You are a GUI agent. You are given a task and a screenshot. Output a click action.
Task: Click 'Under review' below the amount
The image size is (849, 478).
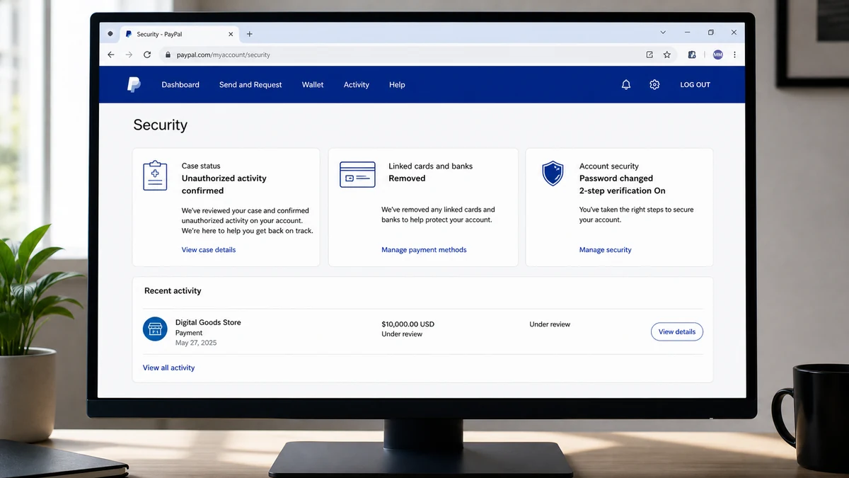click(402, 334)
